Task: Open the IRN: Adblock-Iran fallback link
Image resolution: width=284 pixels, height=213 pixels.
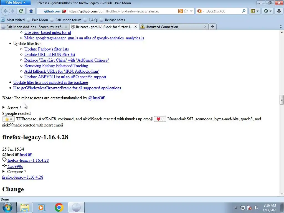Action: pos(62,71)
